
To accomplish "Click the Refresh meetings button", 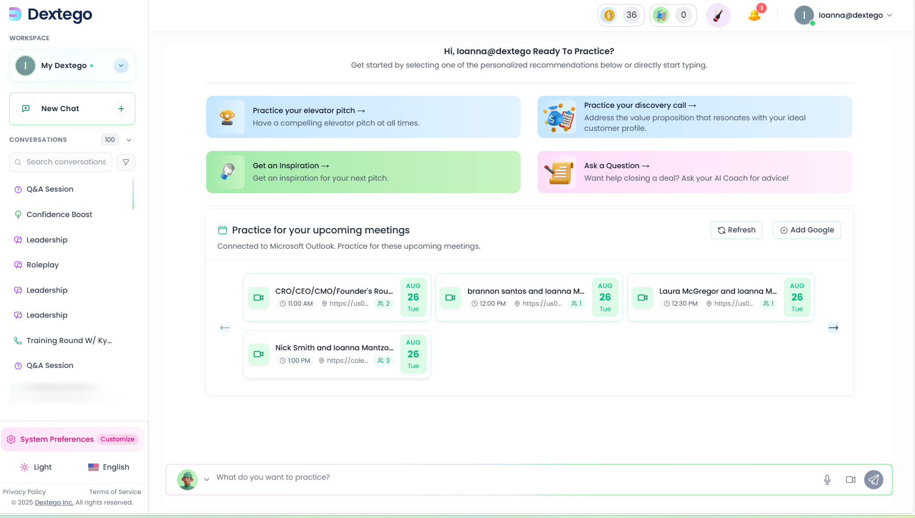I will coord(736,230).
